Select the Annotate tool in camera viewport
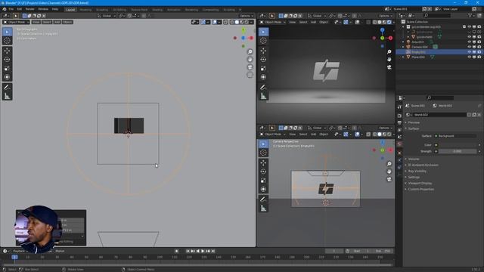 tap(263, 199)
